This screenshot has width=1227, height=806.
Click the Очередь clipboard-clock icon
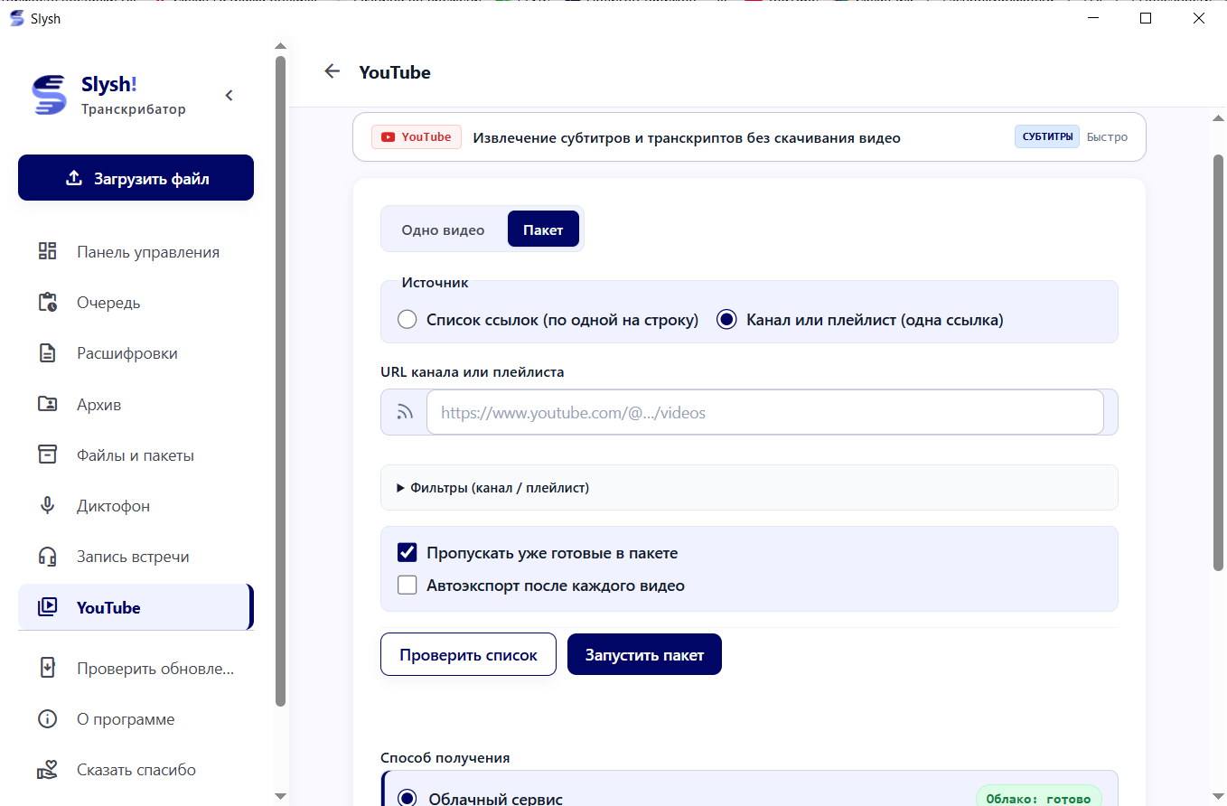[x=47, y=302]
